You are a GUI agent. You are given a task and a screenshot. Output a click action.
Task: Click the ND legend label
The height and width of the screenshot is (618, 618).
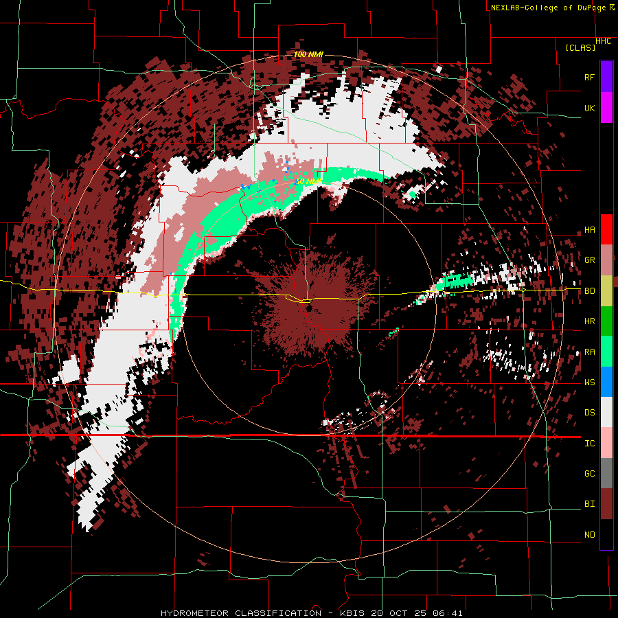point(589,534)
